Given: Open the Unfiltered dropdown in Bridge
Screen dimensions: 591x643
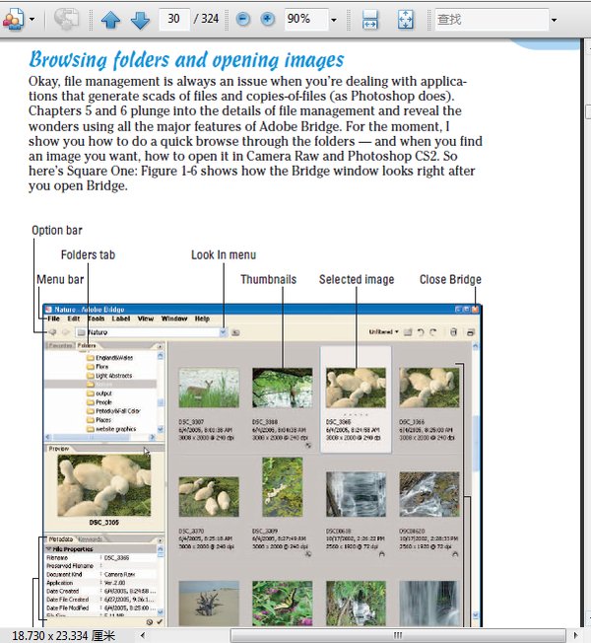Looking at the screenshot, I should click(384, 331).
